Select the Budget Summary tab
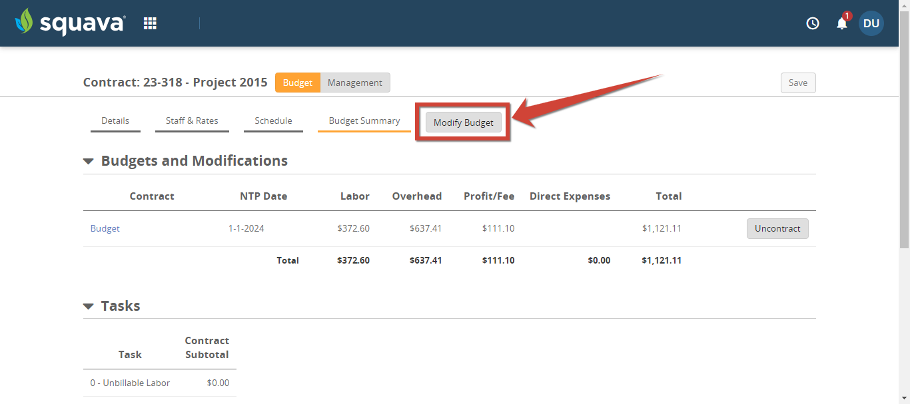Image resolution: width=910 pixels, height=404 pixels. [x=364, y=120]
